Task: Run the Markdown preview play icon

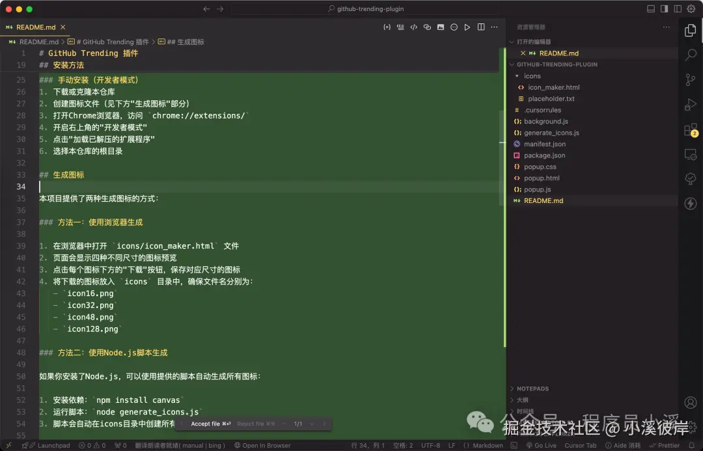Action: point(467,27)
